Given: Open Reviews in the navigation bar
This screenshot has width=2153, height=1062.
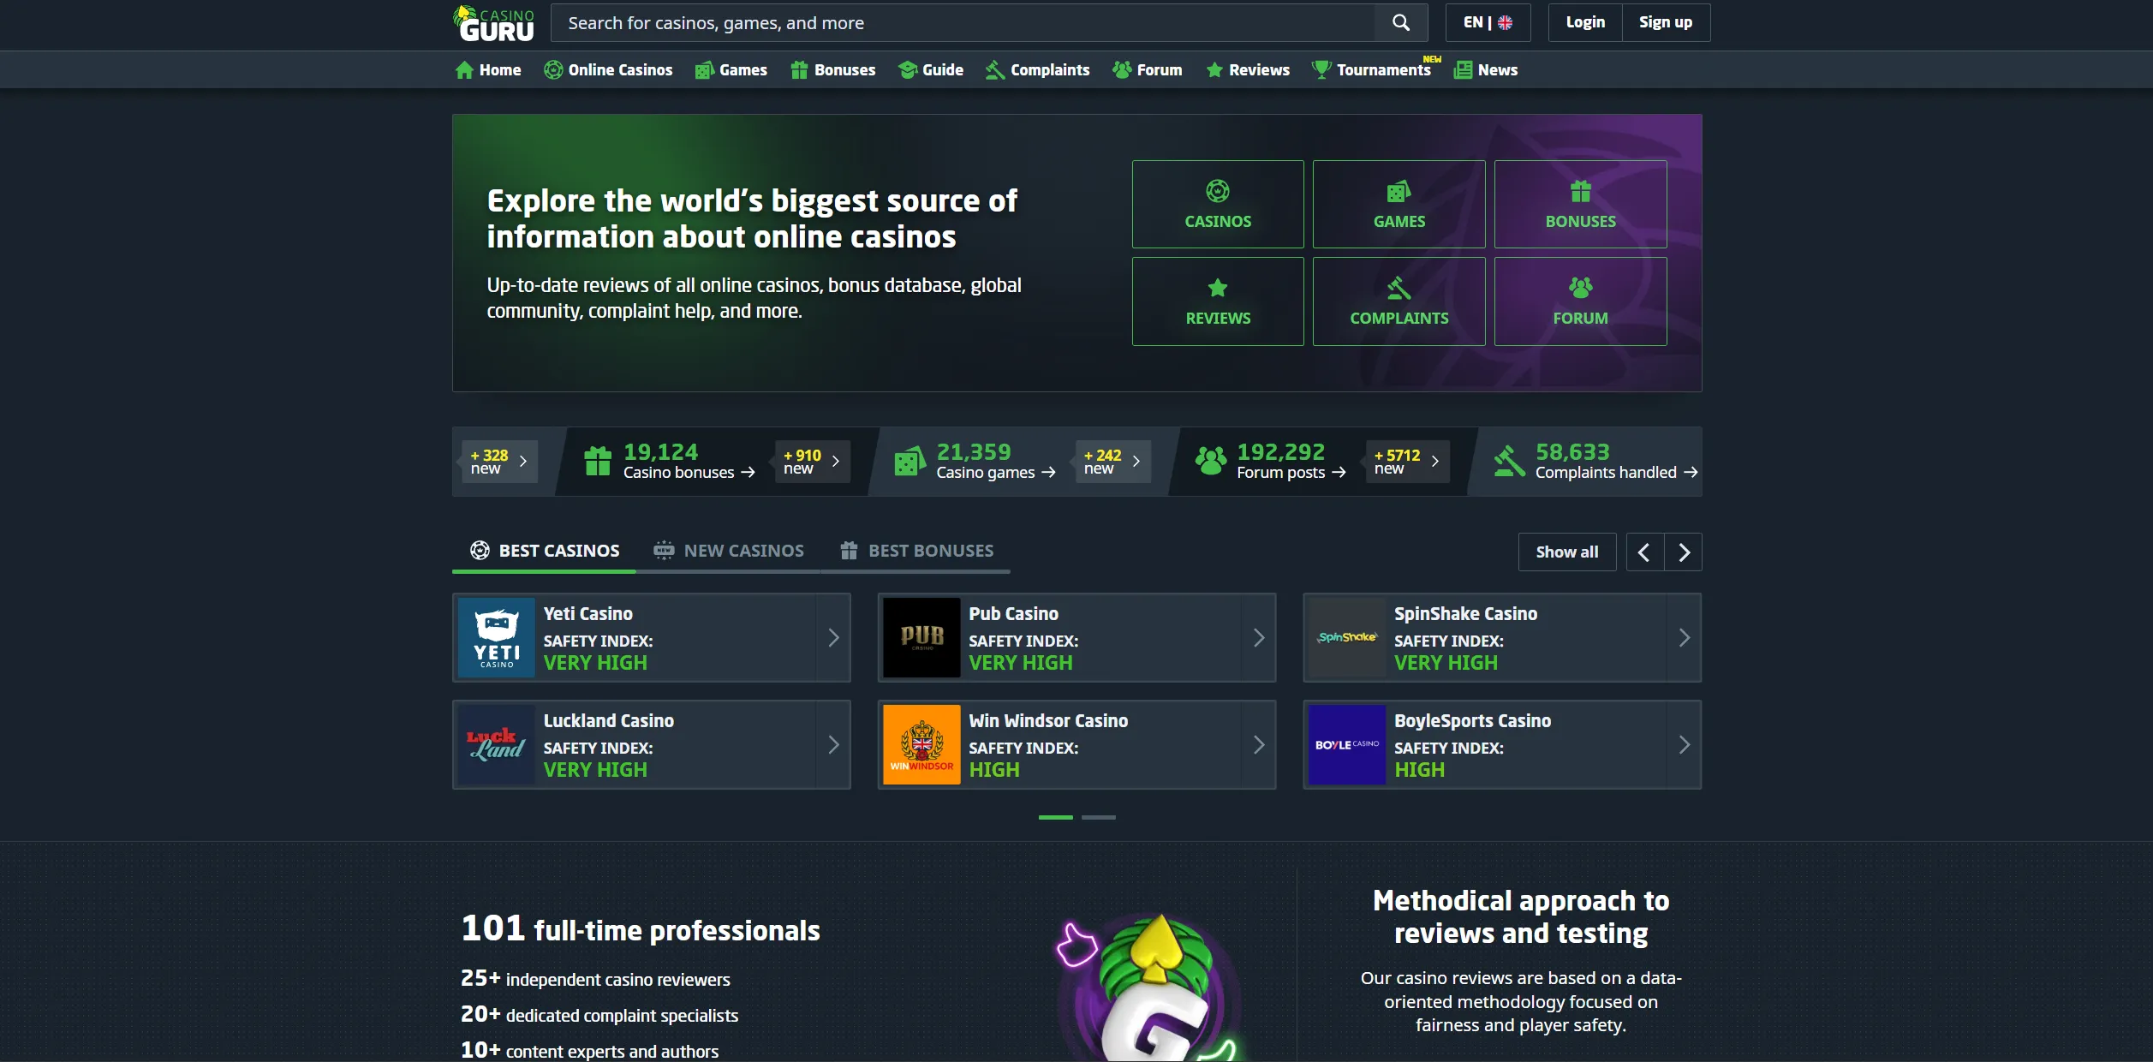Looking at the screenshot, I should pos(1248,70).
